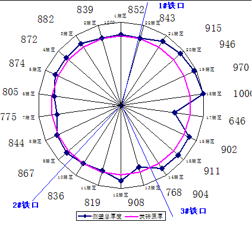252x225 pixels.
Task: Click the diamond marker on sector 1 axis
Action: tap(121, 35)
